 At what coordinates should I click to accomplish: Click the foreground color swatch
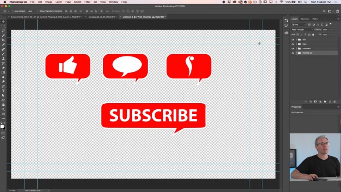tap(2, 126)
